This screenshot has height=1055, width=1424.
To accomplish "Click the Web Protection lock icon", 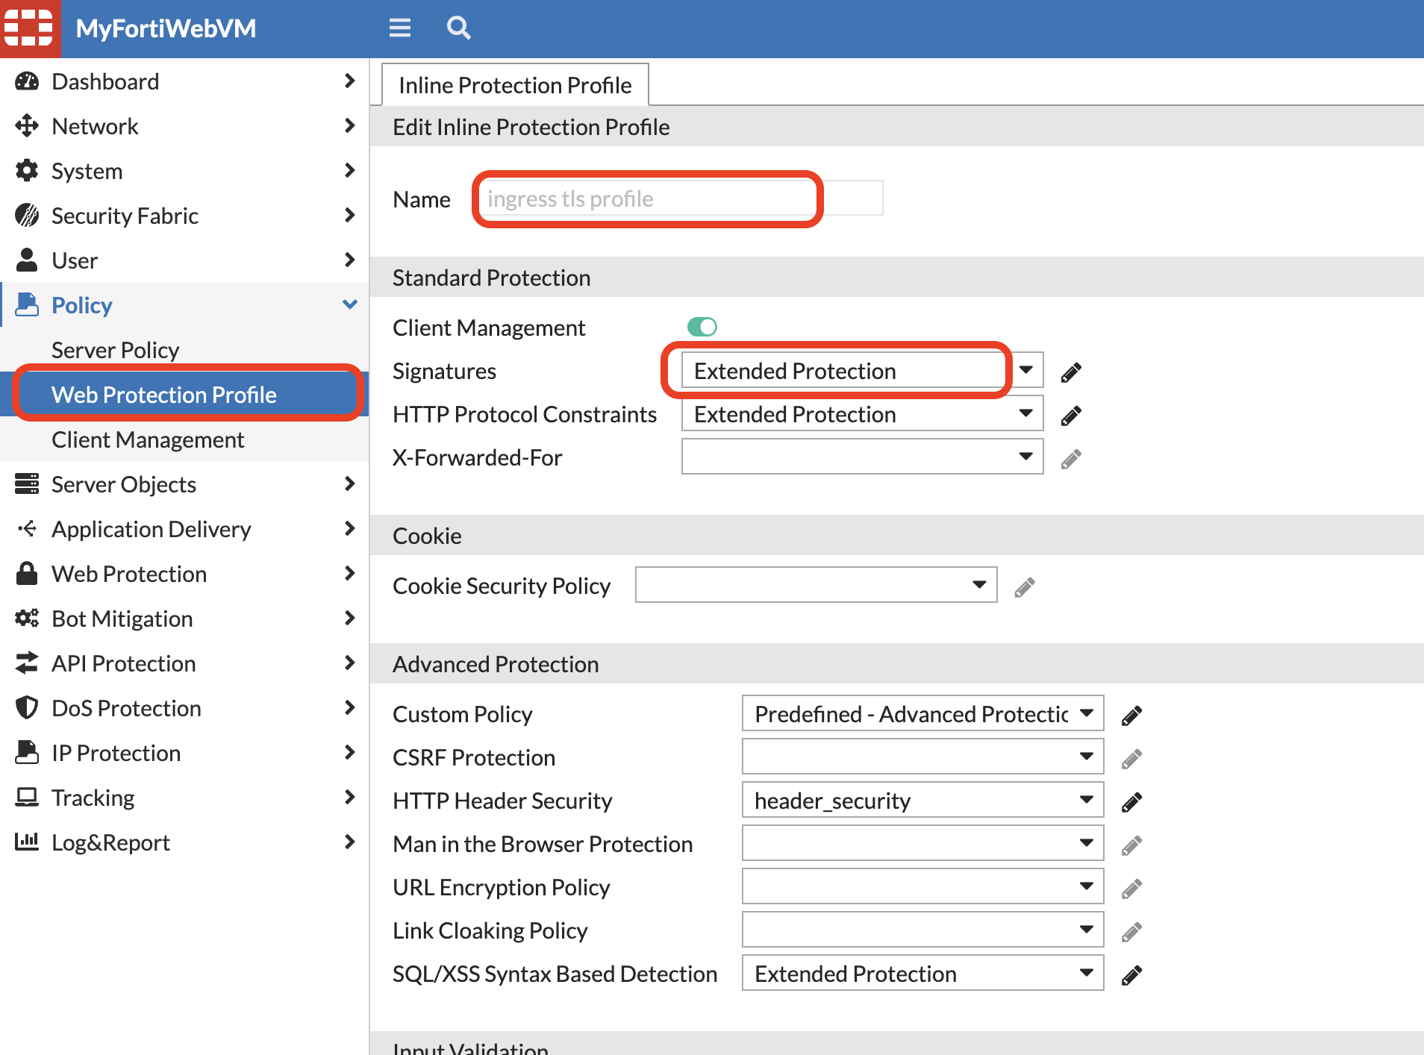I will (x=27, y=574).
